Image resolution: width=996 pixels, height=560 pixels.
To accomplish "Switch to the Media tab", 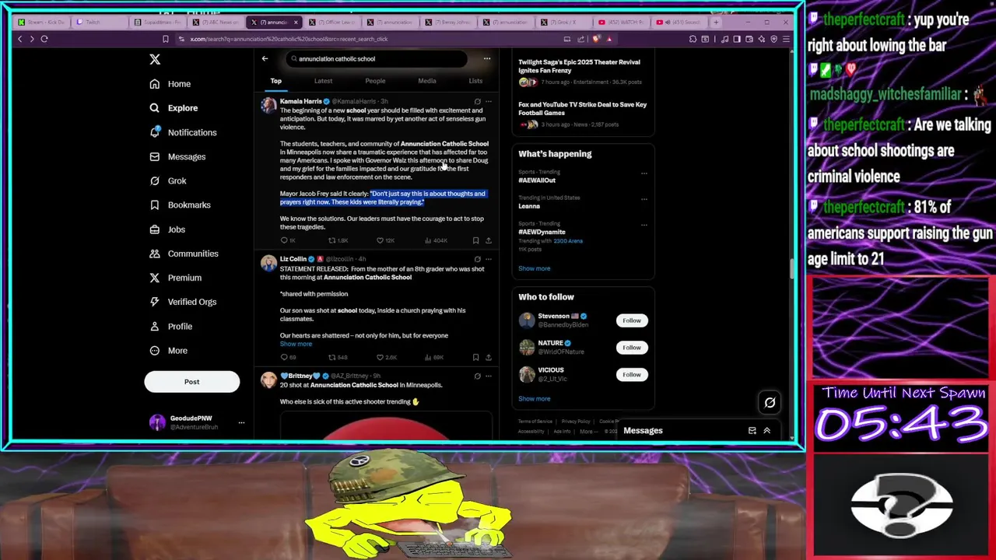I will (x=427, y=81).
